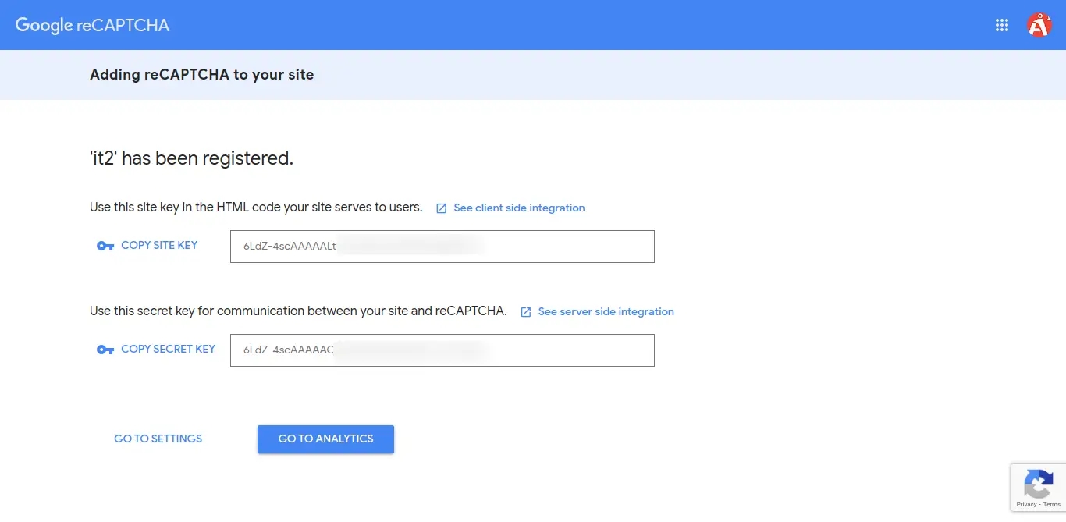The height and width of the screenshot is (522, 1066).
Task: Select the secret key text field
Action: [442, 350]
